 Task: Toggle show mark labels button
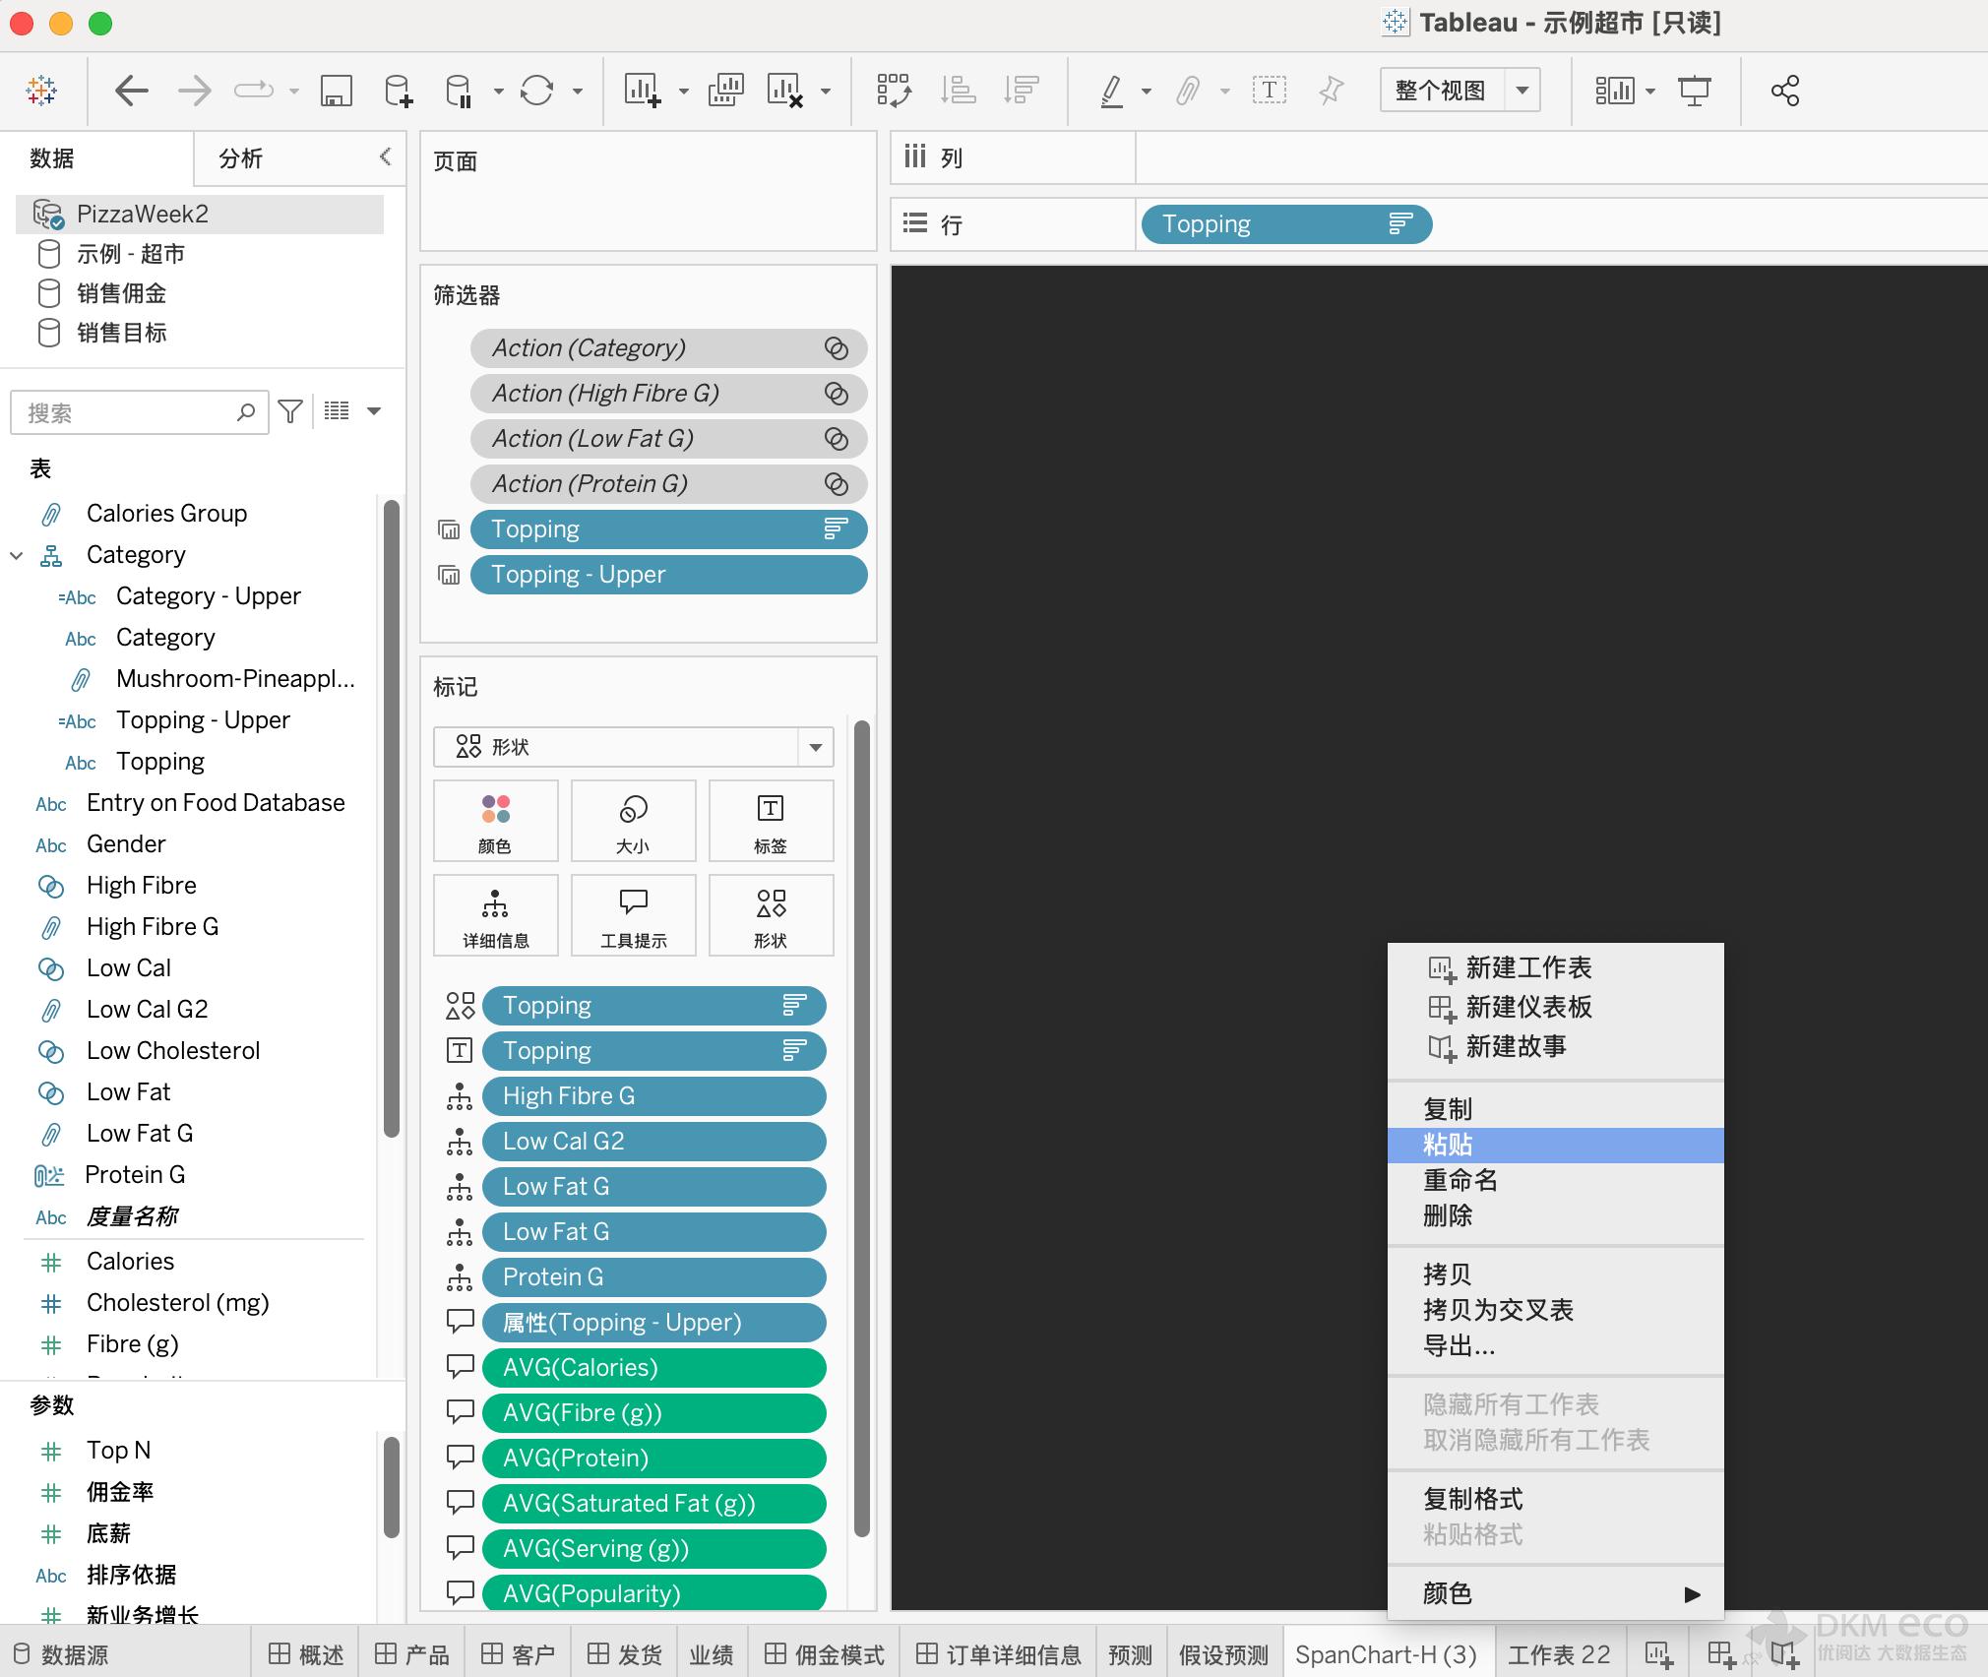pyautogui.click(x=1269, y=91)
